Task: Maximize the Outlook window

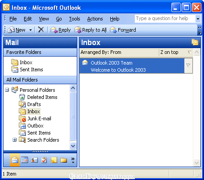Action: (186, 8)
